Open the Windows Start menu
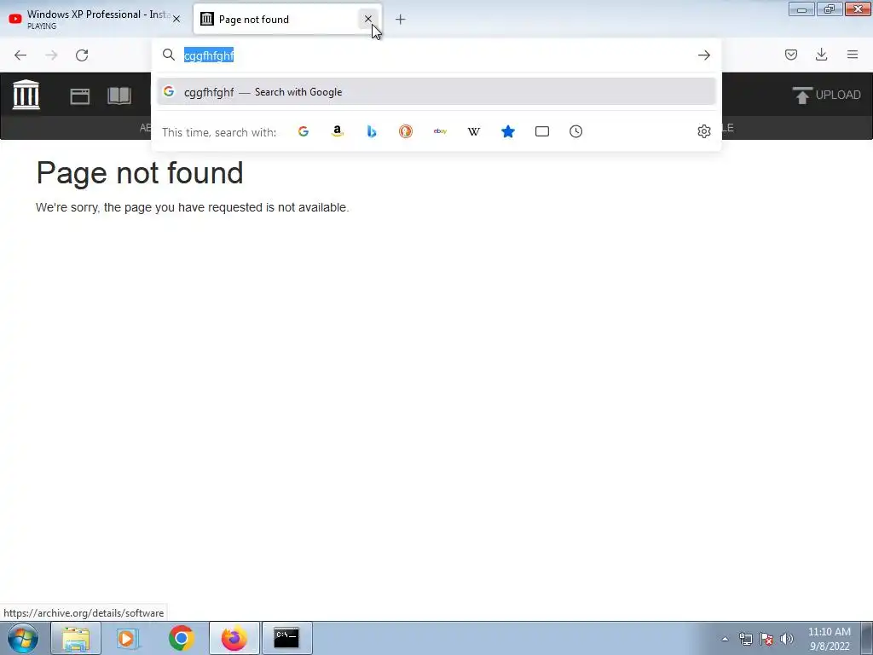Screen dimensions: 873x655 click(23, 638)
